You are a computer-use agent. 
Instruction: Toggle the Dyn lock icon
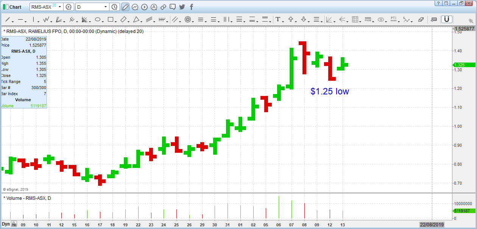tap(14, 224)
